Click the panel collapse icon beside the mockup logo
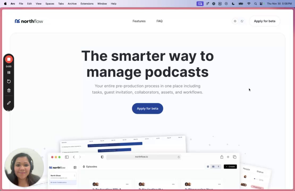The width and height of the screenshot is (295, 191). 75,168
